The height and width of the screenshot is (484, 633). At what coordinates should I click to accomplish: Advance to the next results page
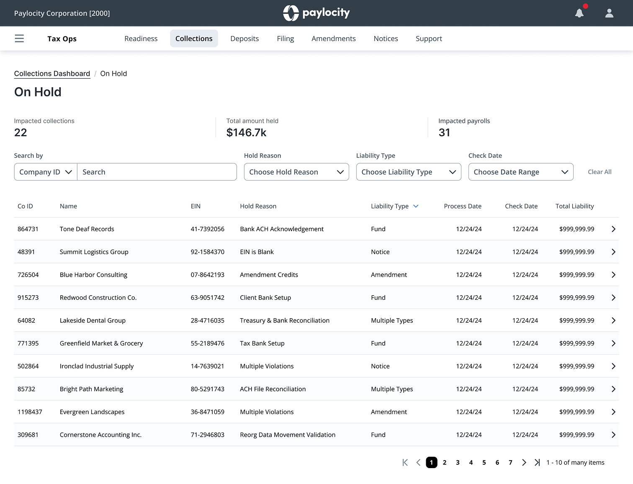tap(524, 462)
